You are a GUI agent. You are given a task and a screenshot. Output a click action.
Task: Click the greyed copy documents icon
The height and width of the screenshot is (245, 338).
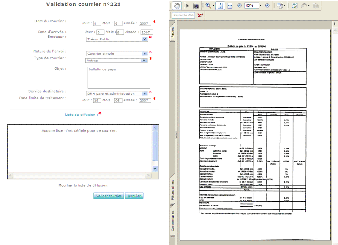tap(316, 5)
